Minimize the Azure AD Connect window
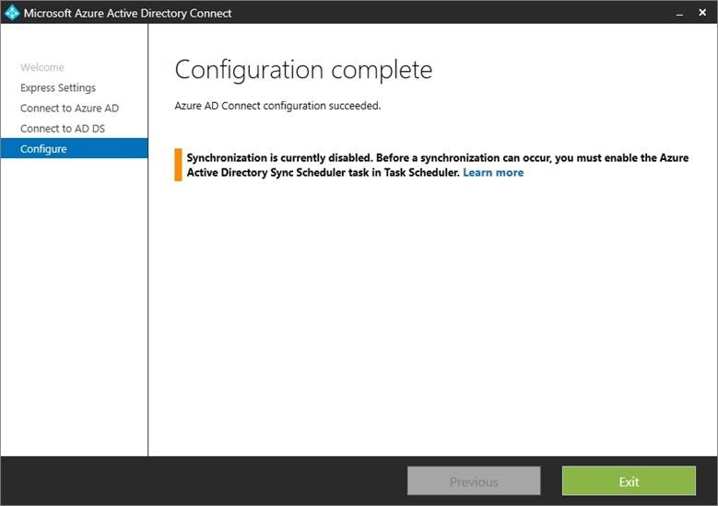 point(679,13)
